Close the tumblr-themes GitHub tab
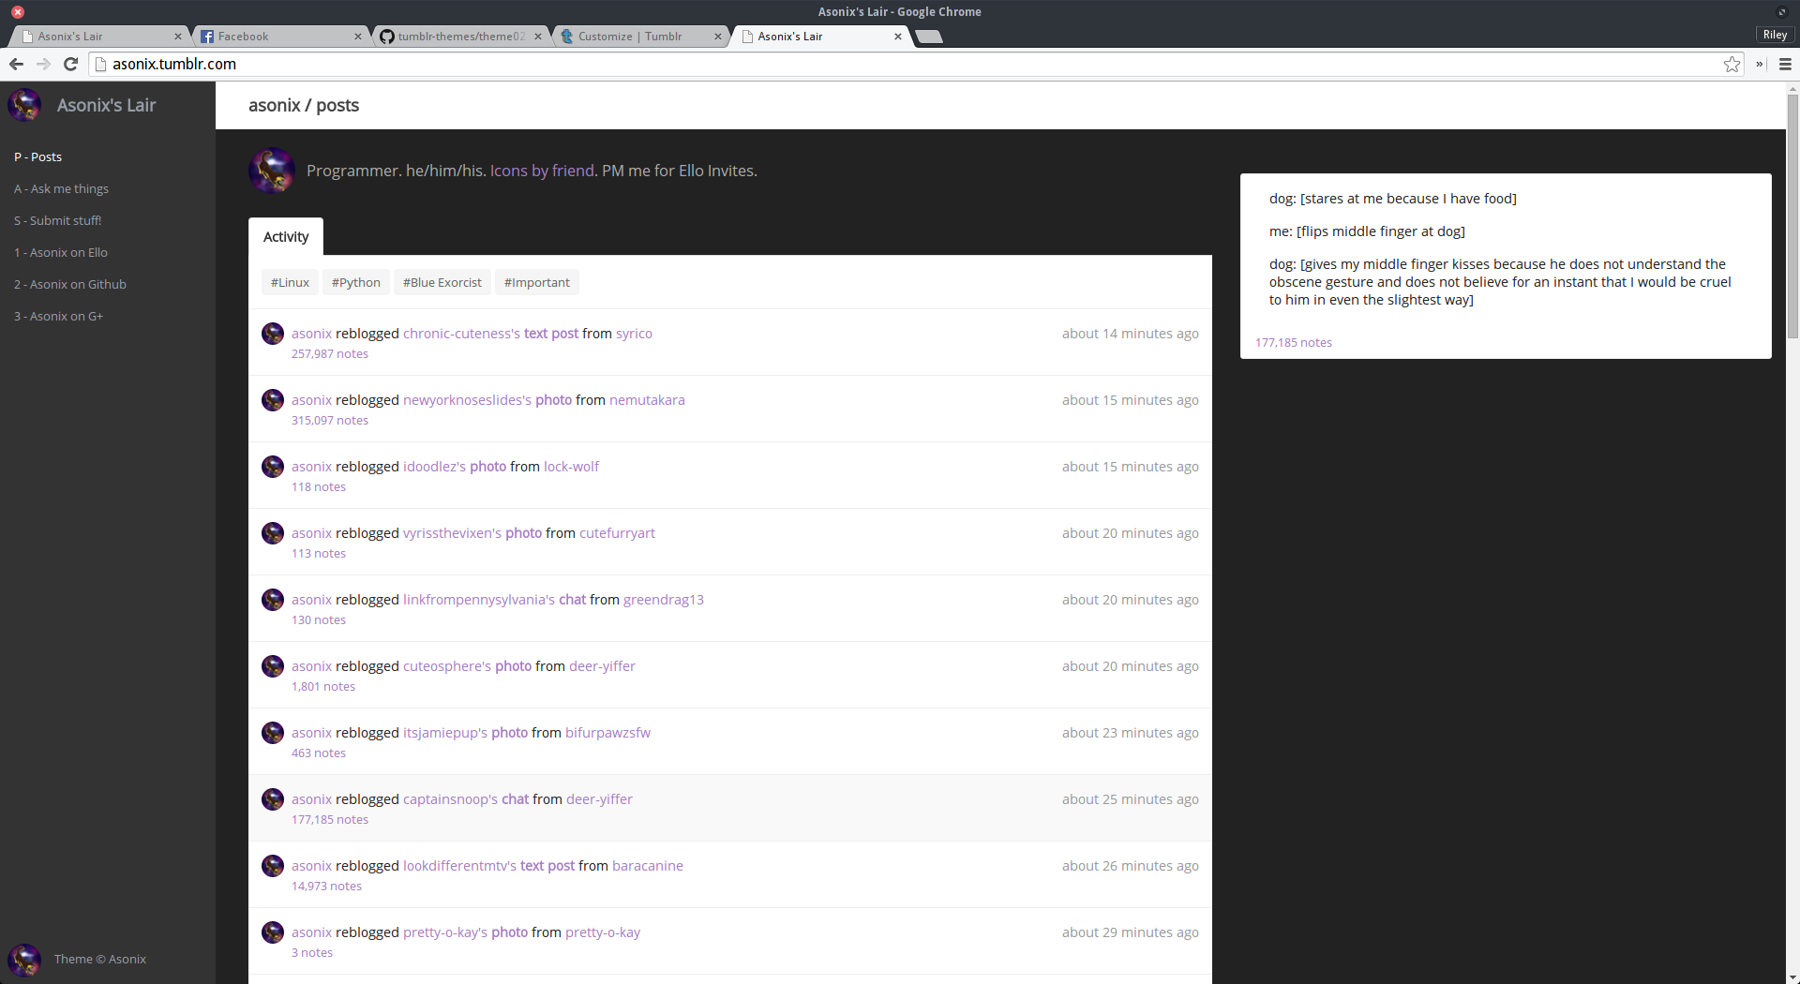This screenshot has height=984, width=1800. click(x=537, y=37)
